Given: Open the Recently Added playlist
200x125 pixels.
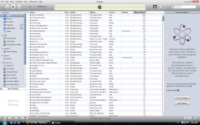Looking at the screenshot, I should coord(12,81).
